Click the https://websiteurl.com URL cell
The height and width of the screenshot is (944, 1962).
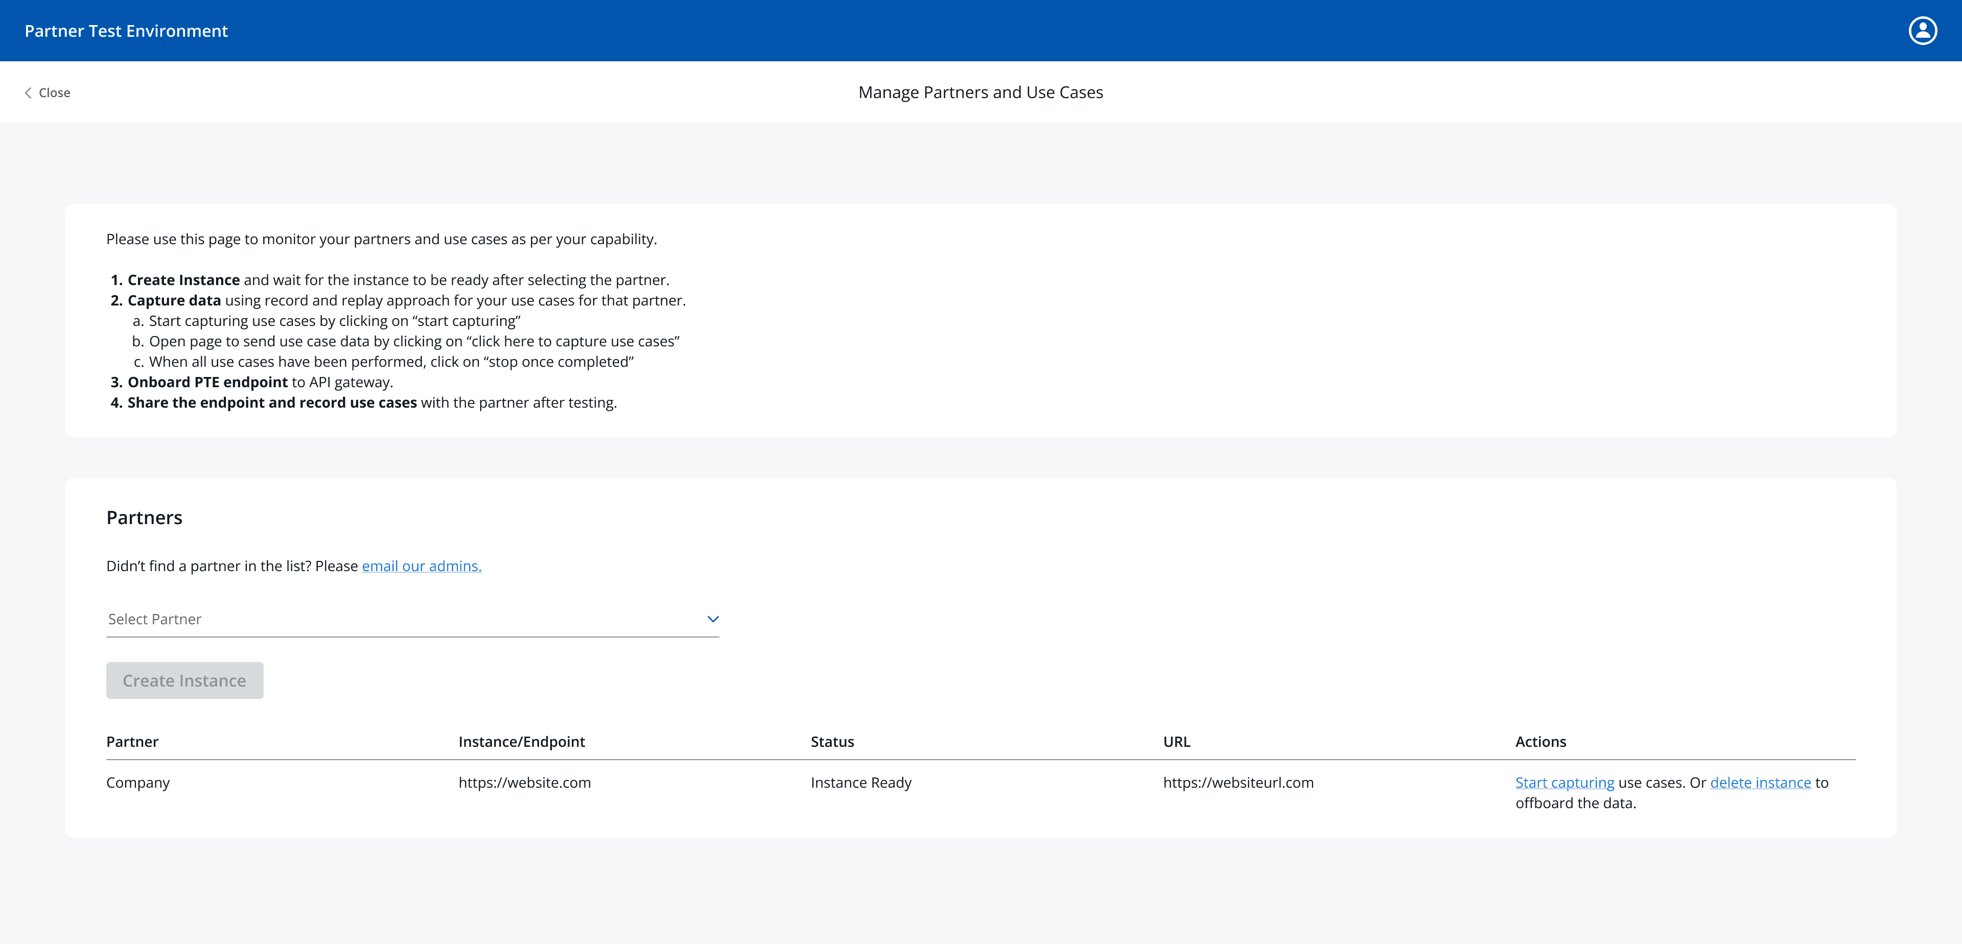point(1237,783)
